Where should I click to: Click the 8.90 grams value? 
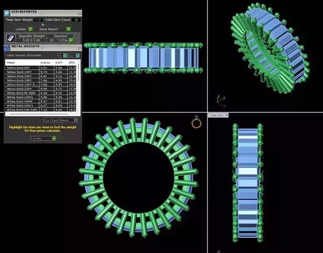coord(44,89)
